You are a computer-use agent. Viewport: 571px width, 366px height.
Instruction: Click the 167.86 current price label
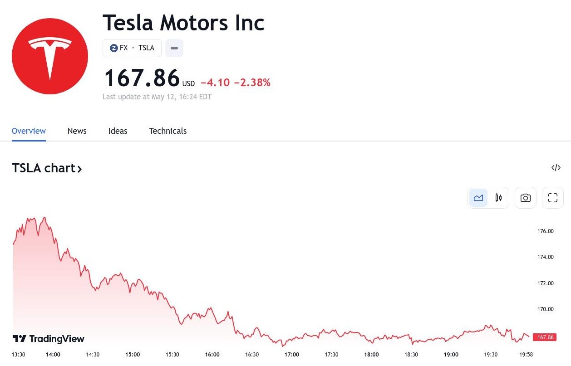544,337
